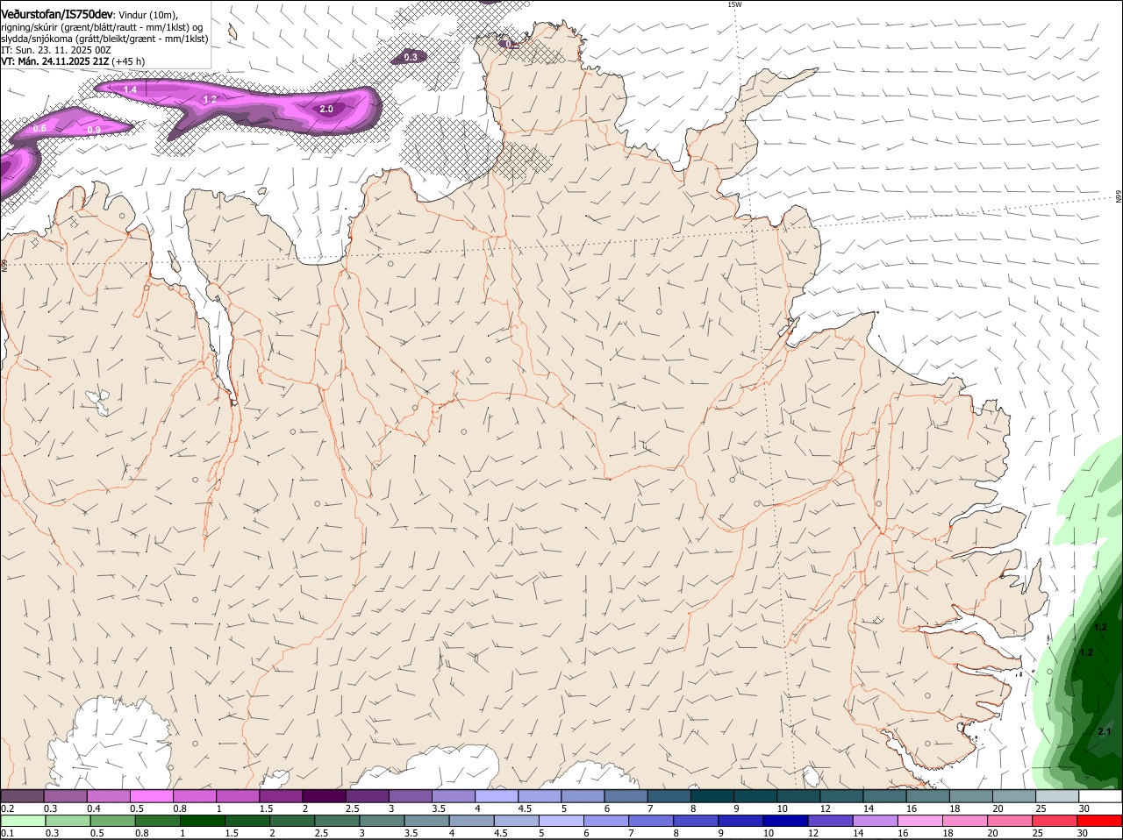Pick rain scale swatch between 0.3 and 0.5
The image size is (1123, 840).
68,821
